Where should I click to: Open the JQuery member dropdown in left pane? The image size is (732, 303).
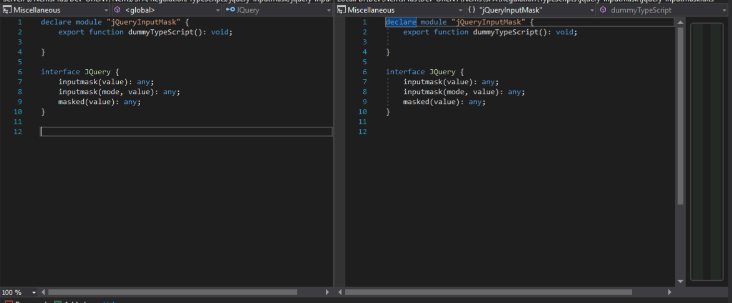[328, 10]
